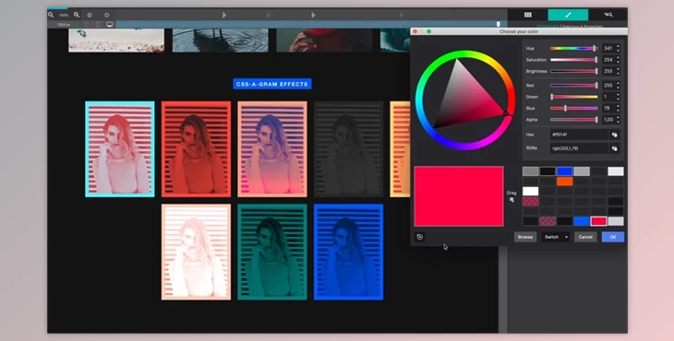Click the copy icon beside Hex field
This screenshot has height=341, width=674.
(x=614, y=135)
